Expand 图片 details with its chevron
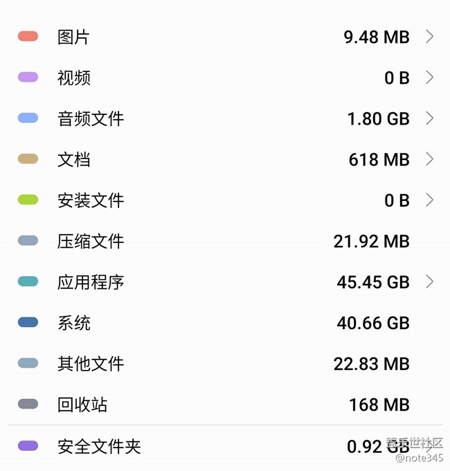 click(x=429, y=37)
